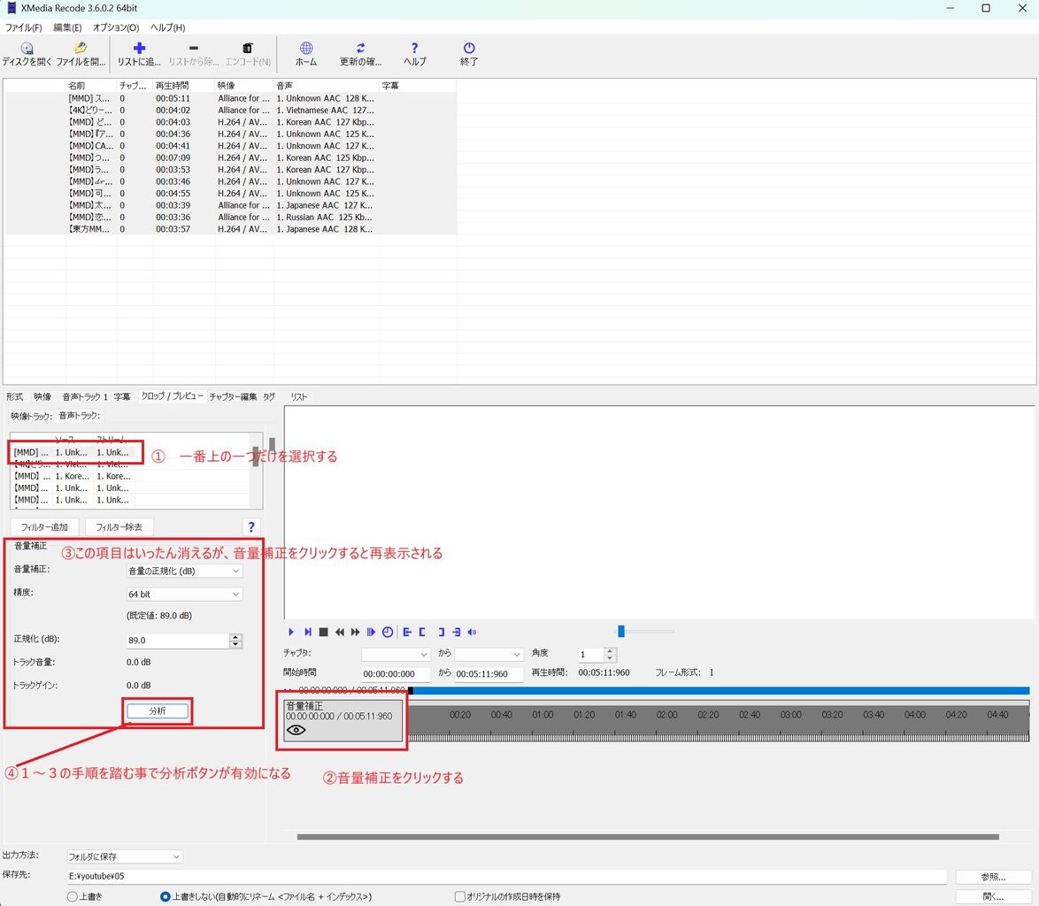Click the フィルター追加 button

(44, 527)
